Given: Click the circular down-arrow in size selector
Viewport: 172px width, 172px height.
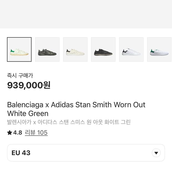Looking at the screenshot, I should pyautogui.click(x=156, y=153).
